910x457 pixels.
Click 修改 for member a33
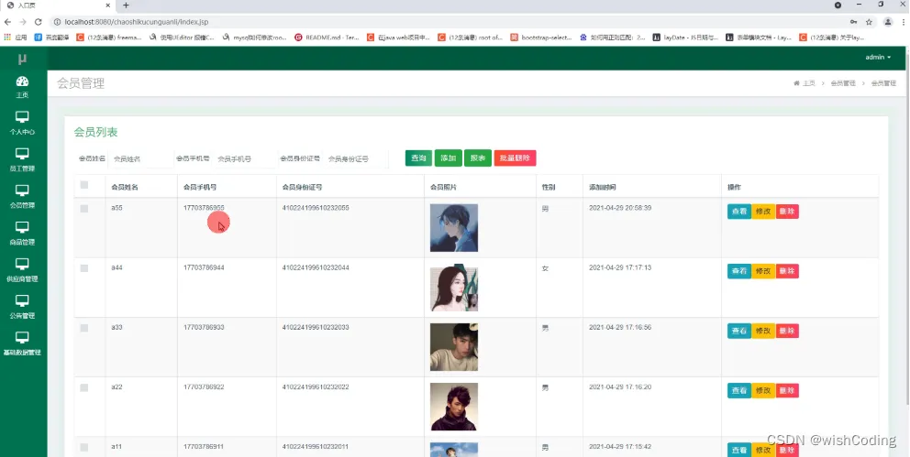coord(763,331)
